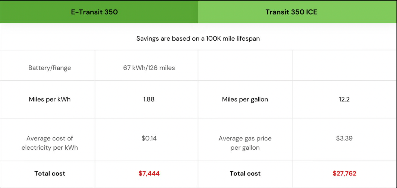Switch to the E-Transit 350 tab
The width and height of the screenshot is (397, 188).
pyautogui.click(x=94, y=12)
